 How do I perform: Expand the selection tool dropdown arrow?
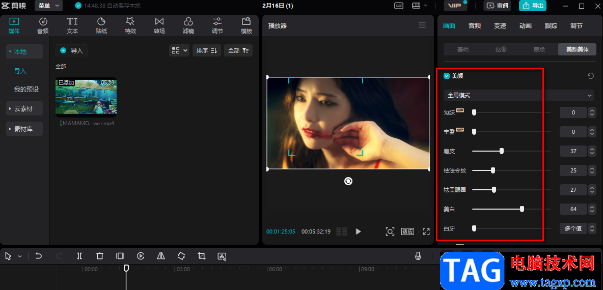(20, 256)
